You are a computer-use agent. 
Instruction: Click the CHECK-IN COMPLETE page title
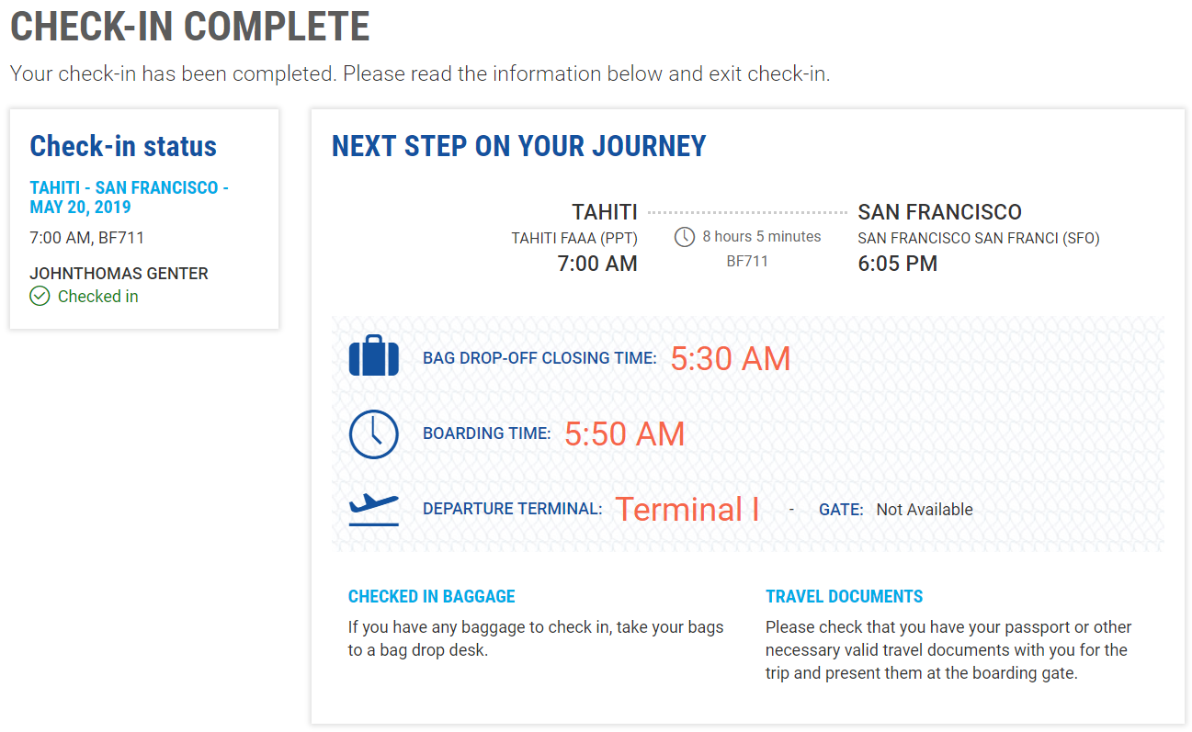190,28
